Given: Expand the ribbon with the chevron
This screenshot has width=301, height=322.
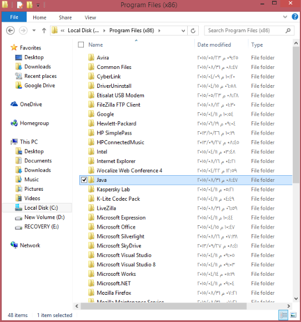Looking at the screenshot, I should click(x=285, y=17).
